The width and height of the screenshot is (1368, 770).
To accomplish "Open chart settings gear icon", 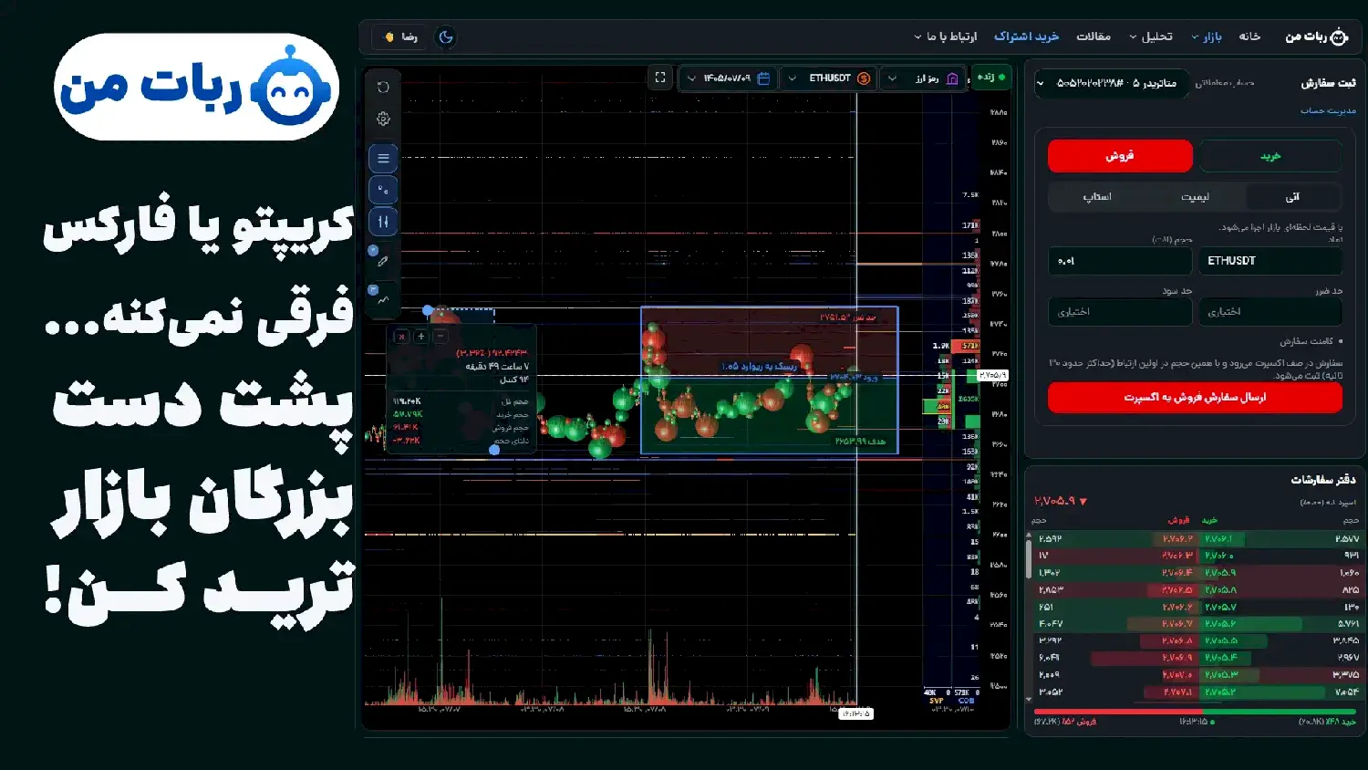I will [383, 119].
